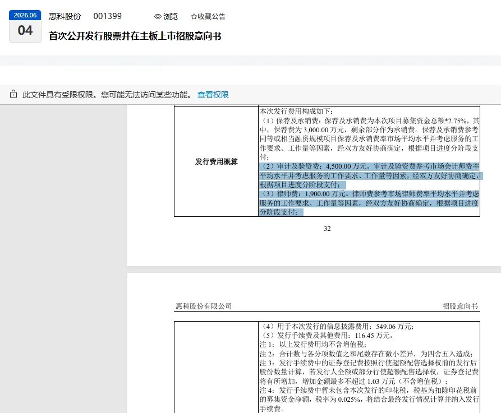Click the 浏览 label
The height and width of the screenshot is (413, 501).
(x=171, y=17)
